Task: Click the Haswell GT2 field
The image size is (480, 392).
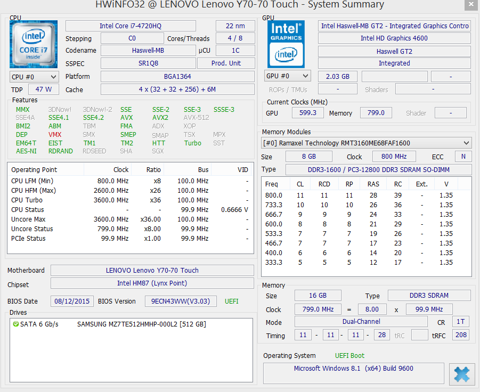Action: pyautogui.click(x=394, y=52)
